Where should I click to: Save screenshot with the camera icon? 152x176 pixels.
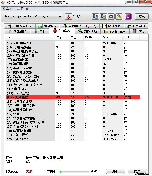pos(111,16)
